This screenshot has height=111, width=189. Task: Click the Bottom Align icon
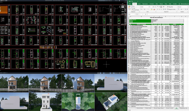(x=161, y=7)
